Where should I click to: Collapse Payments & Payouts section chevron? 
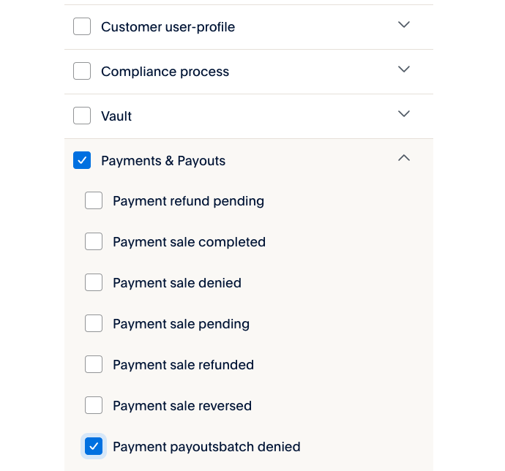403,158
